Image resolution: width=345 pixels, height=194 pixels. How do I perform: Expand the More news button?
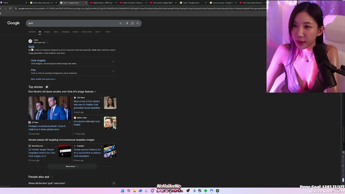[72, 166]
